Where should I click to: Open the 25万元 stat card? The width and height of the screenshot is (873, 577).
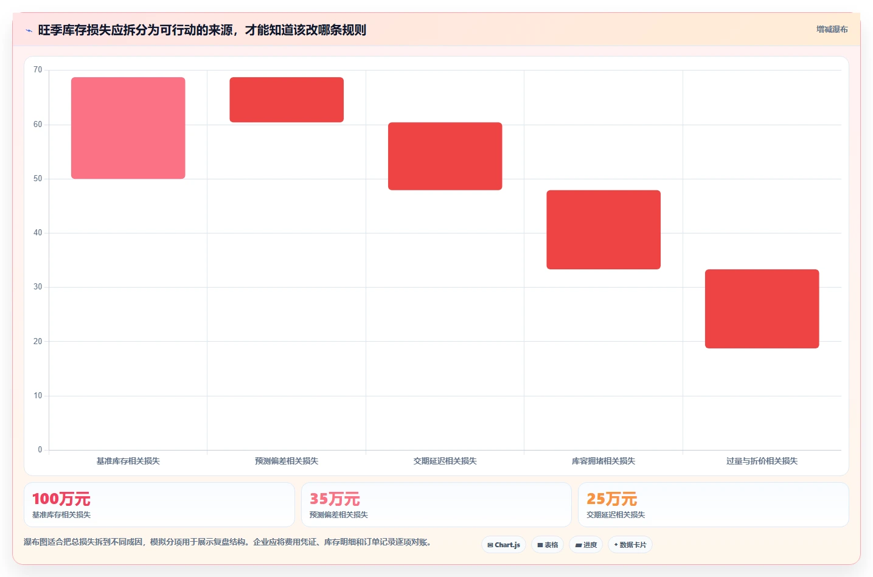tap(714, 505)
